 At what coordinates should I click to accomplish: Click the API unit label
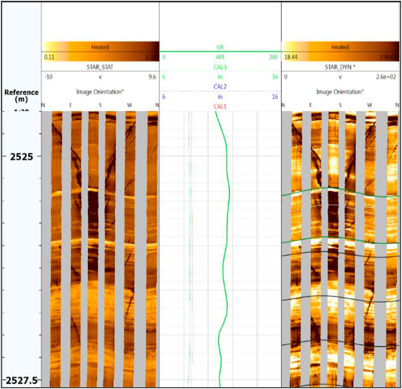pyautogui.click(x=220, y=57)
